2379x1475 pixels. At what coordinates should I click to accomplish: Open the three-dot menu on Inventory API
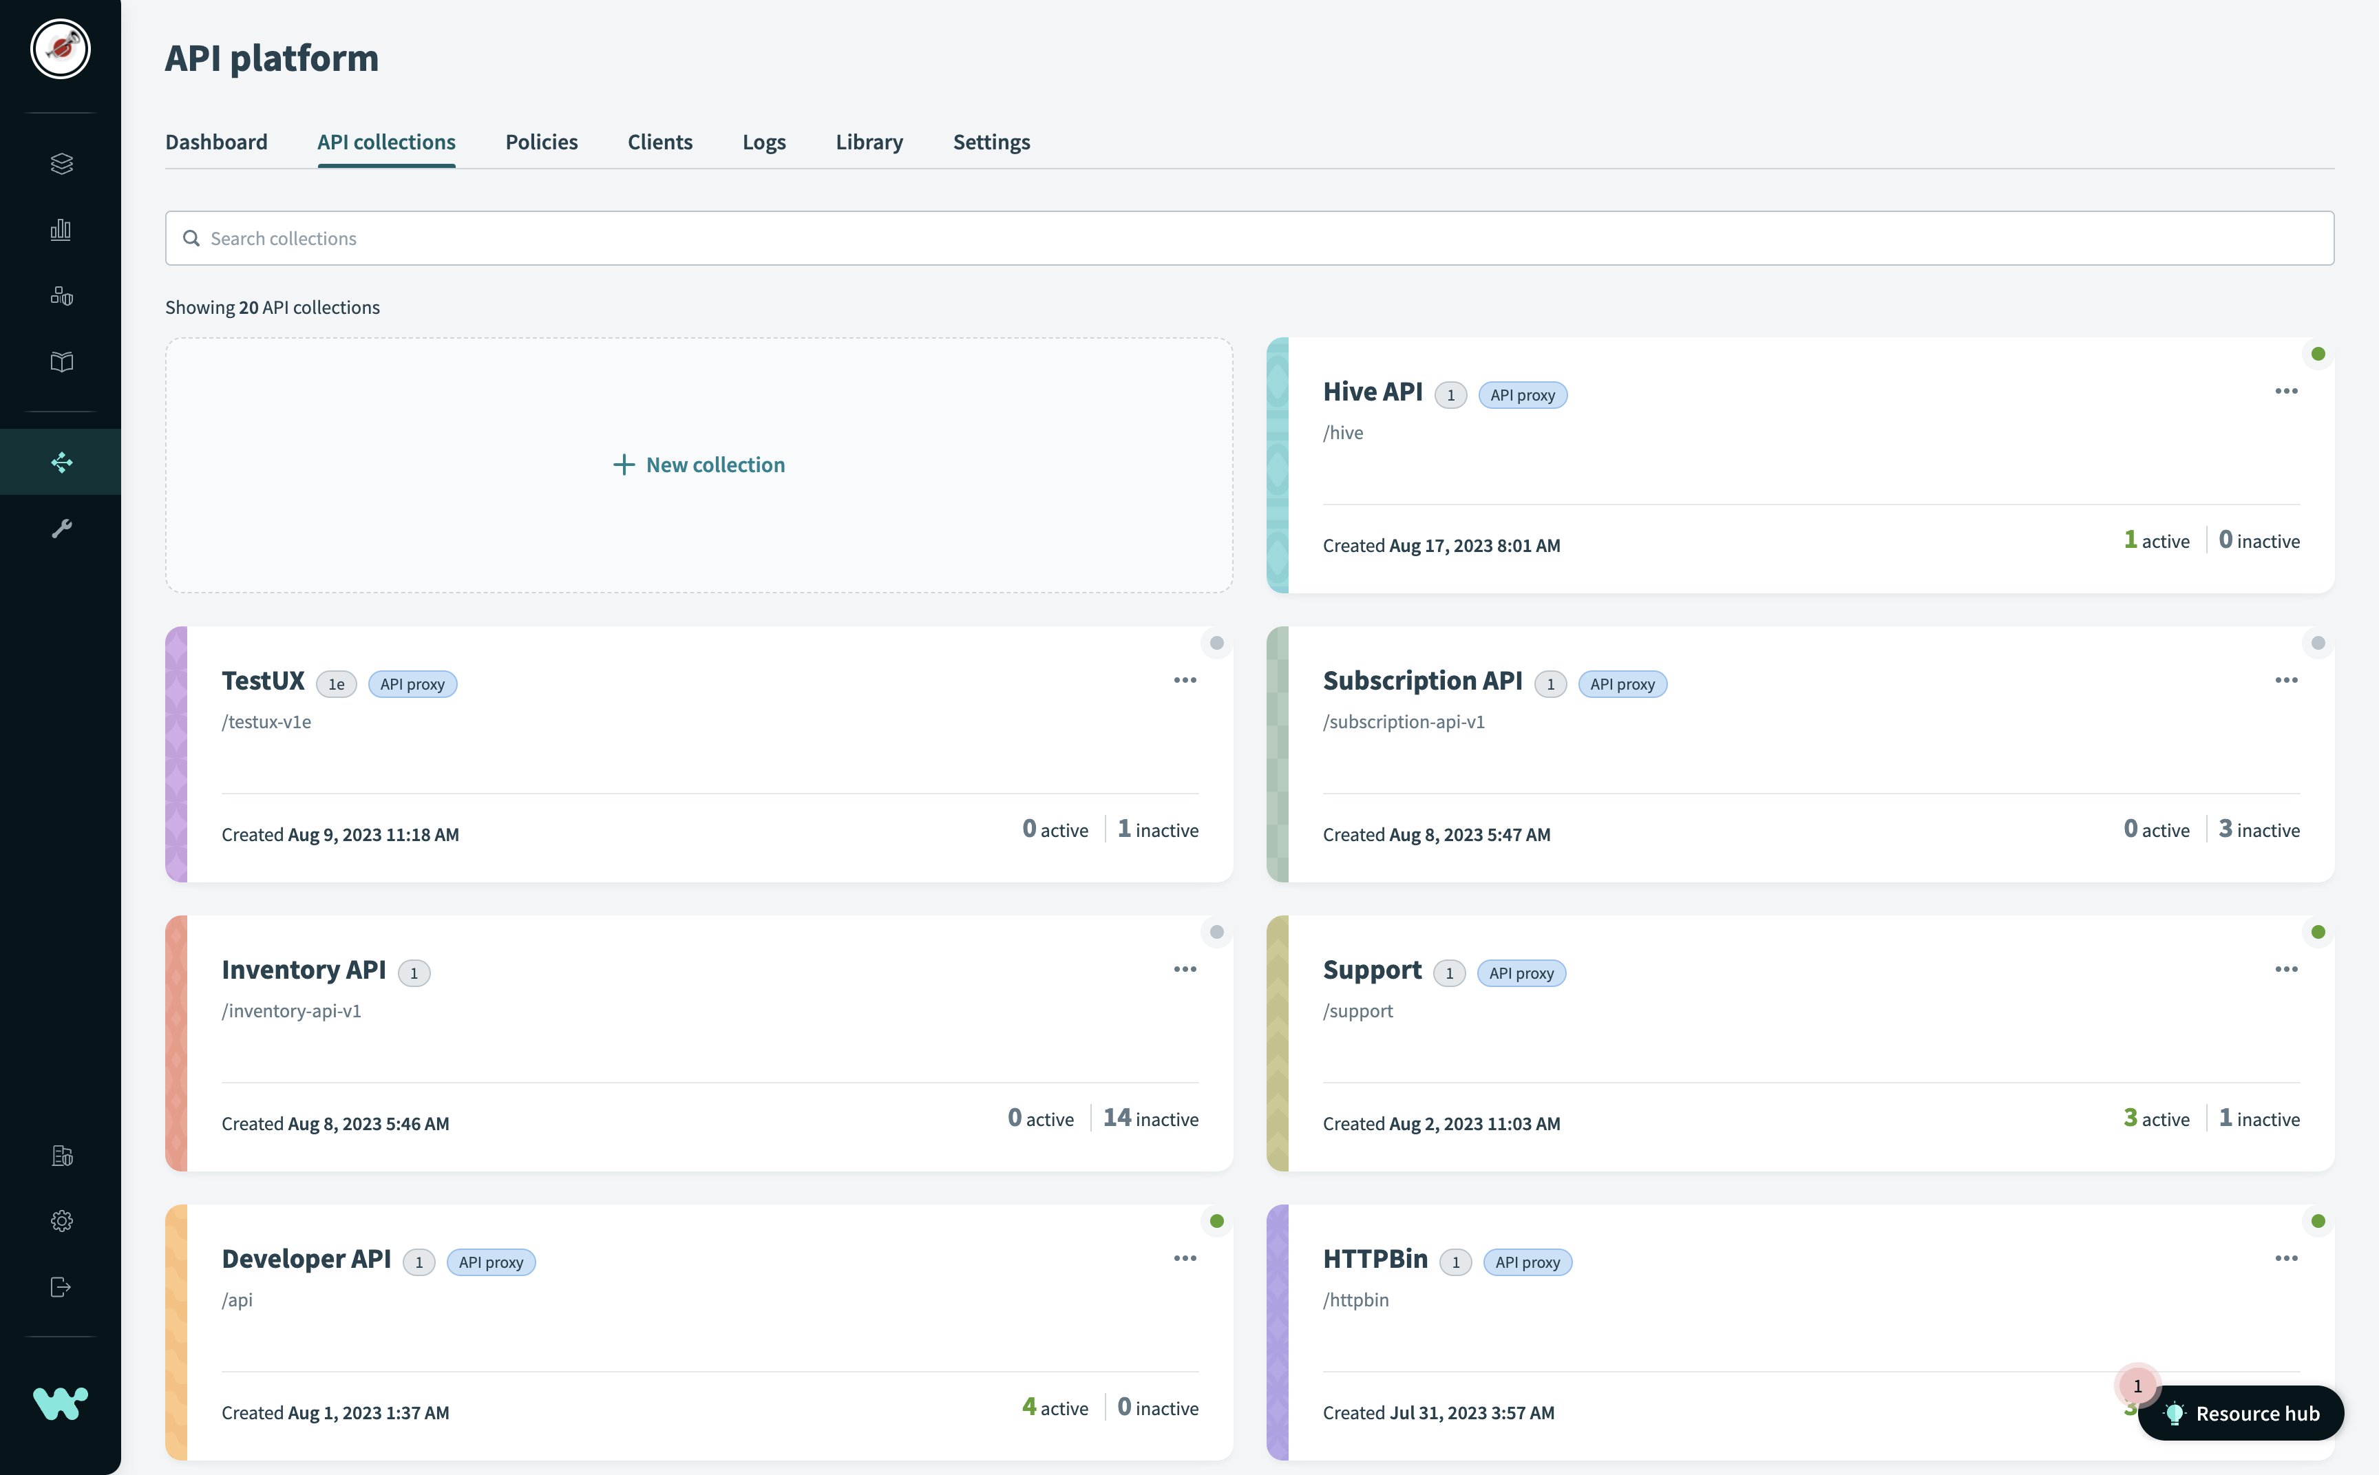pos(1185,968)
